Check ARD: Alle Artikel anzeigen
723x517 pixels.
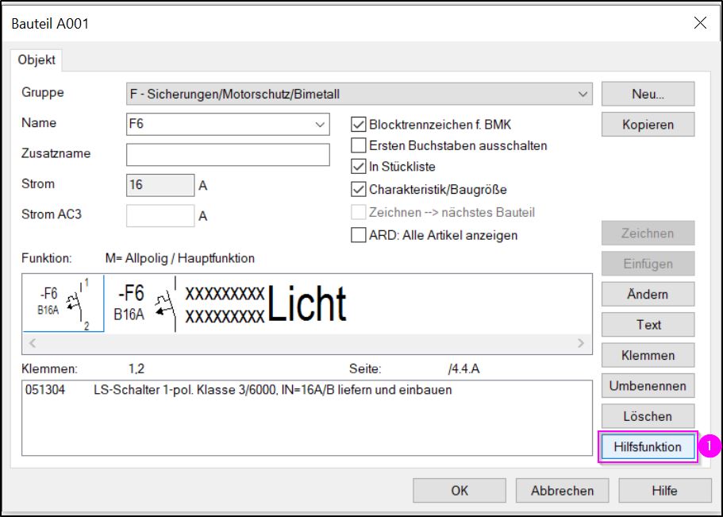358,235
